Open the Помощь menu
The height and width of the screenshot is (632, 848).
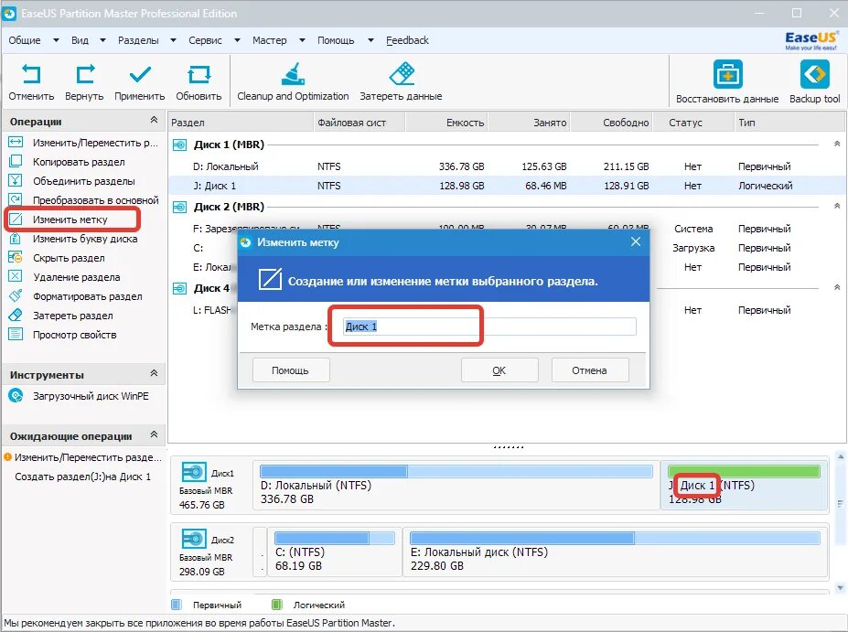coord(336,40)
